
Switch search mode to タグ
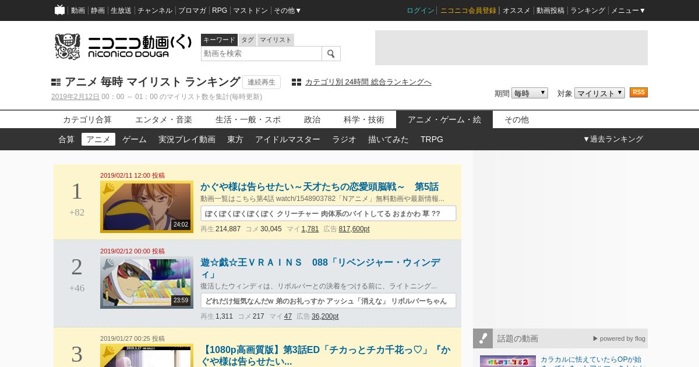coord(248,40)
